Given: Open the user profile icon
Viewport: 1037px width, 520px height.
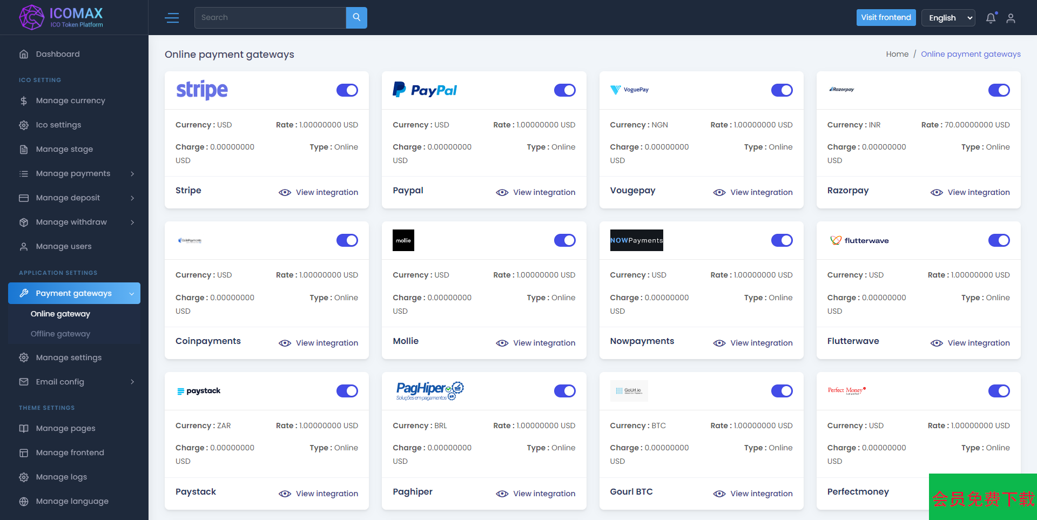Looking at the screenshot, I should [x=1011, y=18].
